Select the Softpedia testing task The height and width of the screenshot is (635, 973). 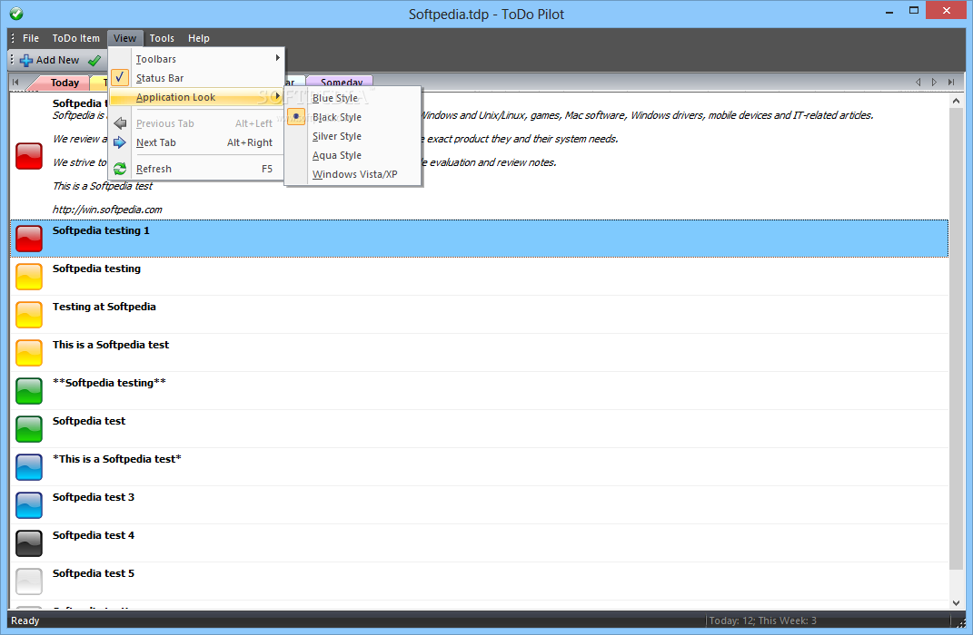click(x=479, y=277)
